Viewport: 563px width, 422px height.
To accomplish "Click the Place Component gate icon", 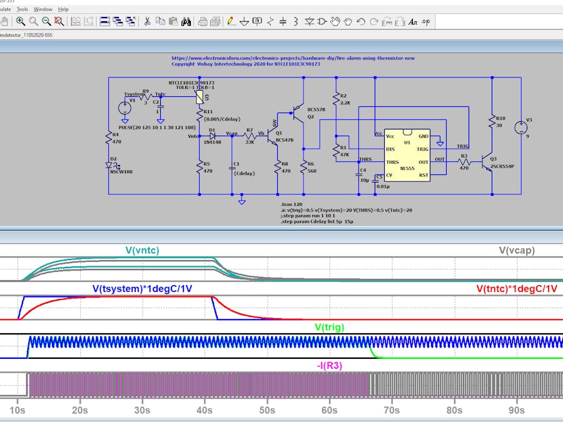I will 322,21.
